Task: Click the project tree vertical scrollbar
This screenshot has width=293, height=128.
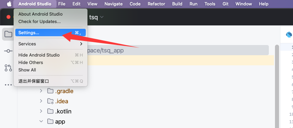Action: [x=277, y=86]
